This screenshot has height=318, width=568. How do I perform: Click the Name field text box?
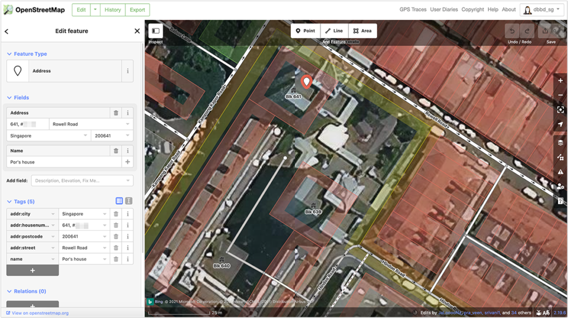(x=64, y=162)
